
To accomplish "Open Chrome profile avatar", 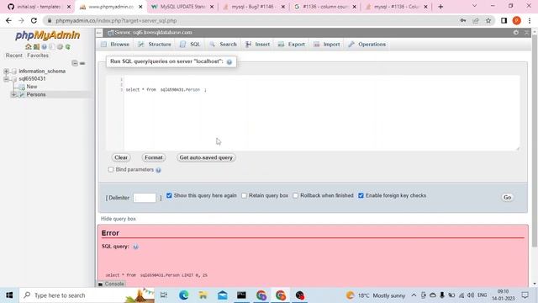I will [x=516, y=20].
